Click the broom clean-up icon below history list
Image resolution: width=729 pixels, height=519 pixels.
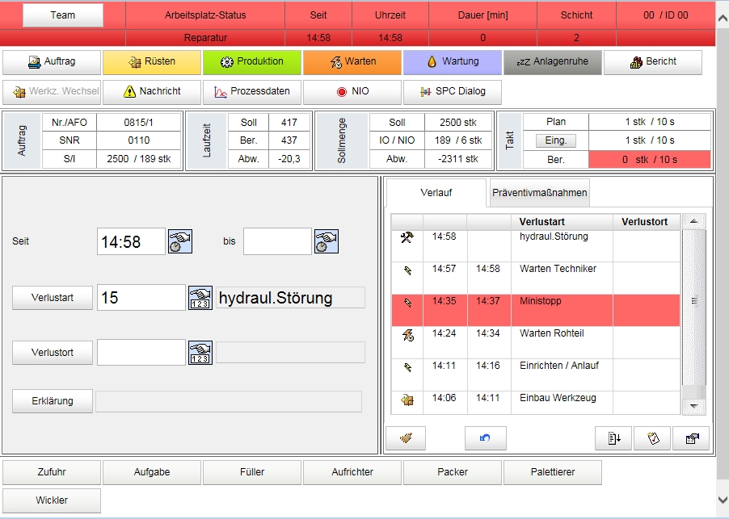[x=406, y=438]
